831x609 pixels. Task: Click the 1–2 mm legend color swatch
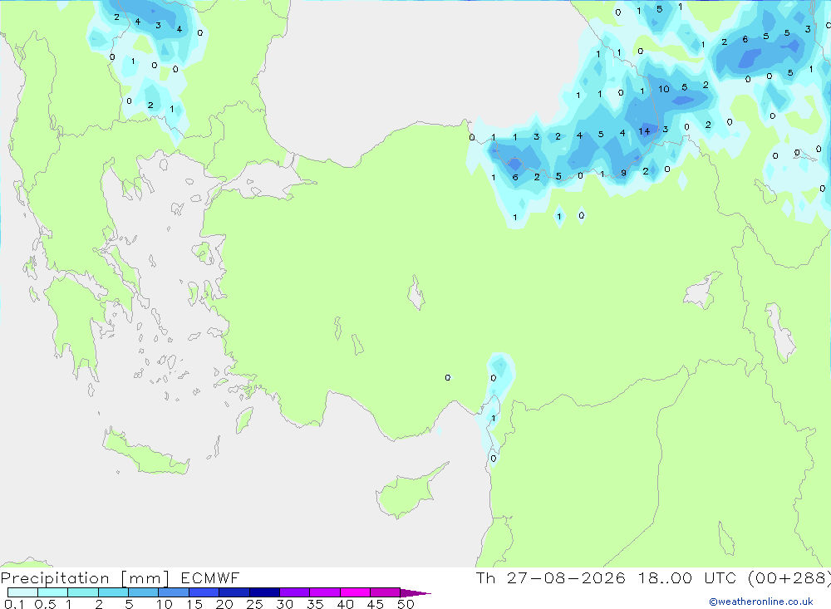tap(83, 592)
